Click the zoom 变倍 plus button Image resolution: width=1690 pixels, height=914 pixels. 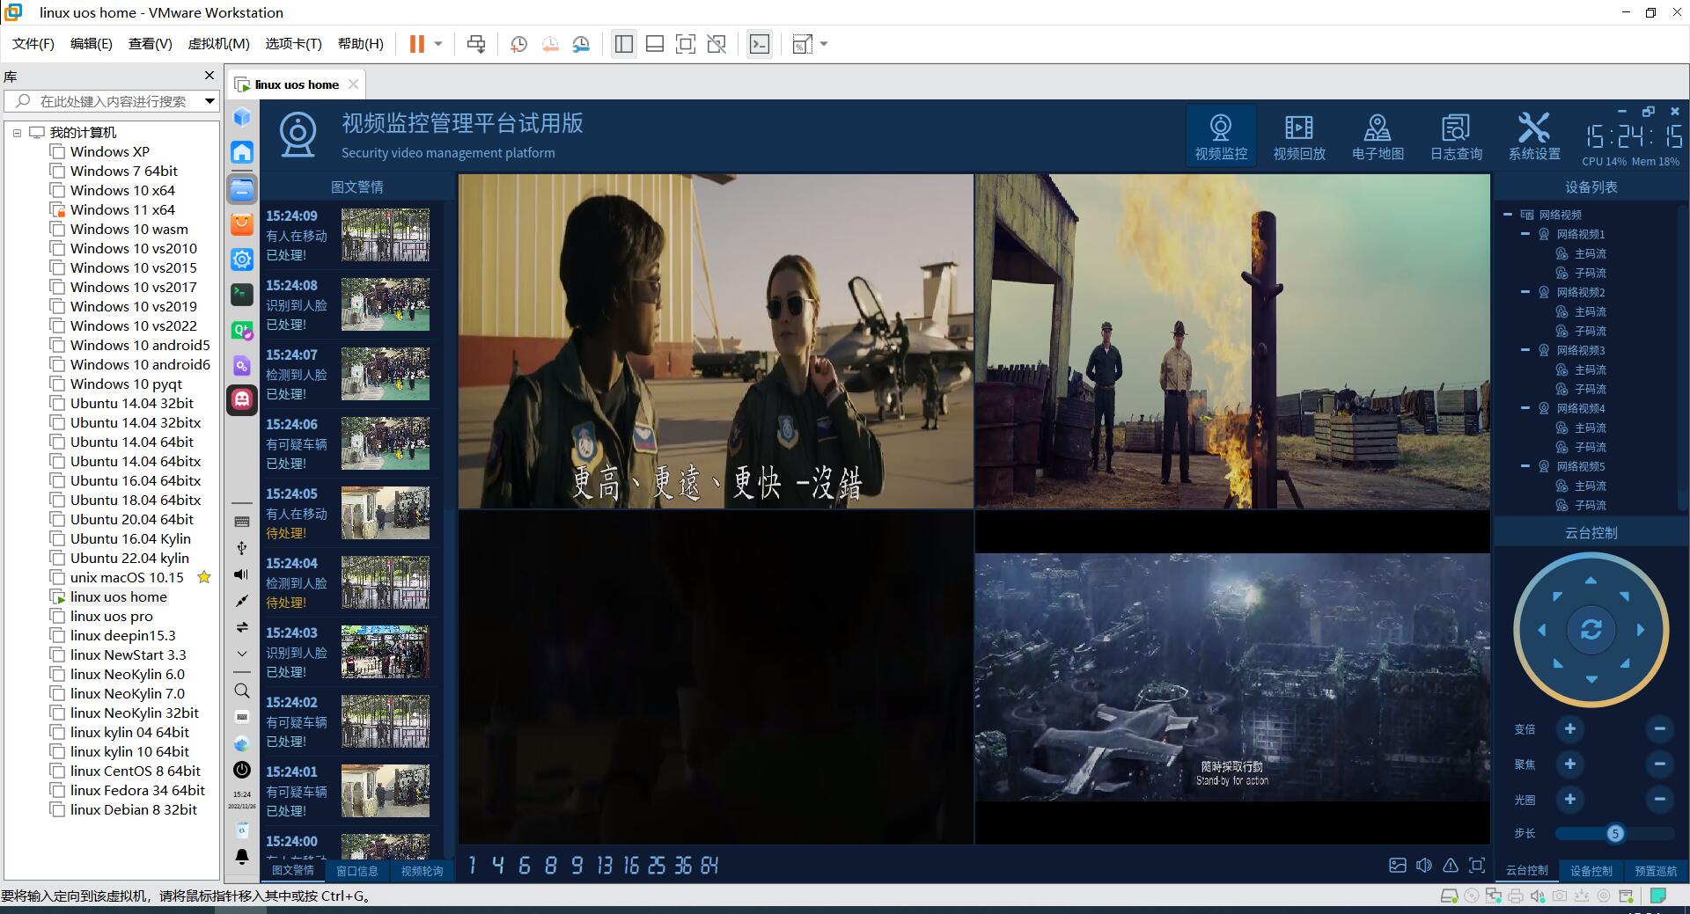click(1569, 729)
